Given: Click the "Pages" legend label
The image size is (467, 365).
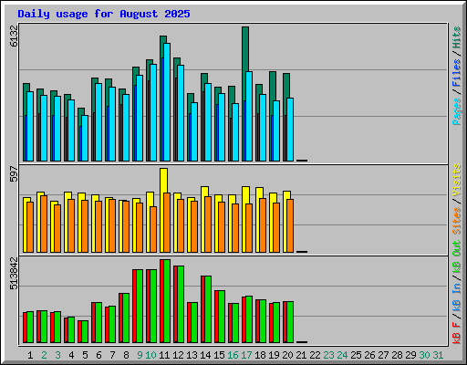Looking at the screenshot, I should 457,111.
